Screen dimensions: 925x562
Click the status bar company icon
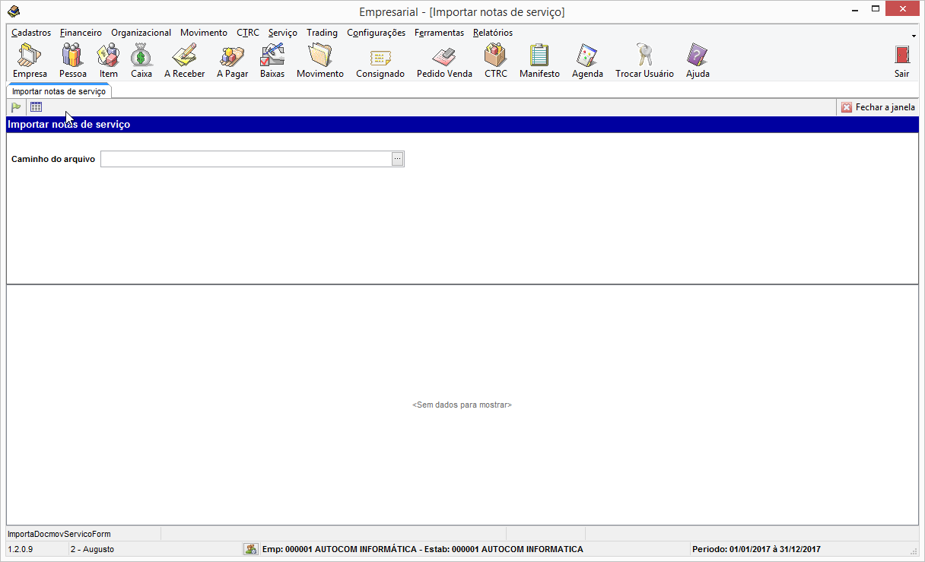(250, 549)
